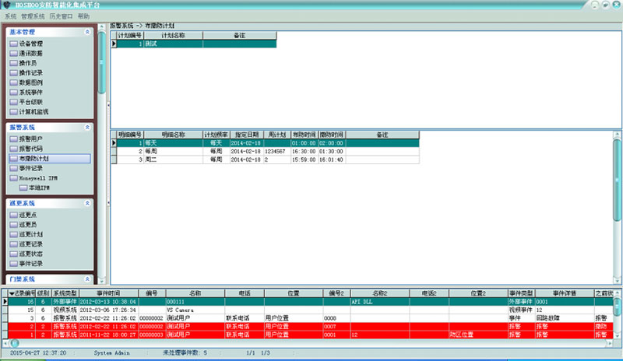
Task: Open 操作员 in the sidebar
Action: (x=27, y=63)
